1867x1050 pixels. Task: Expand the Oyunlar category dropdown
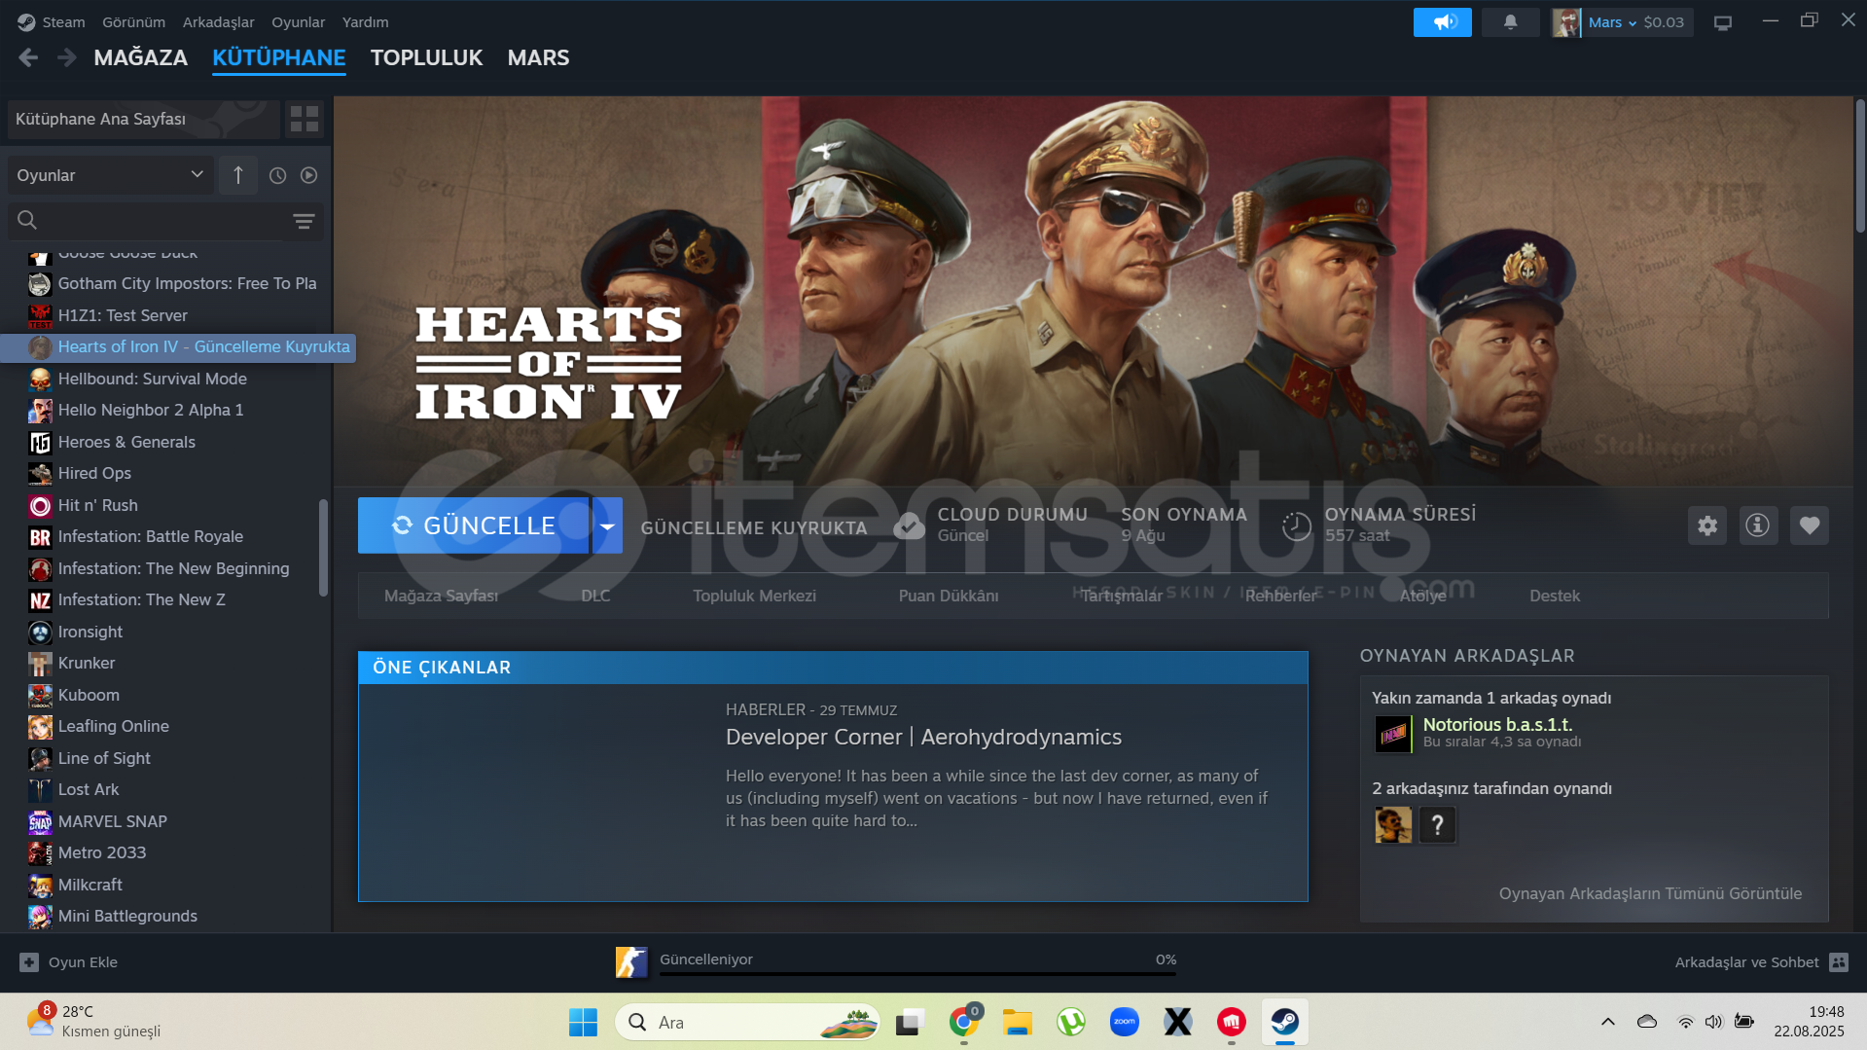pos(111,175)
